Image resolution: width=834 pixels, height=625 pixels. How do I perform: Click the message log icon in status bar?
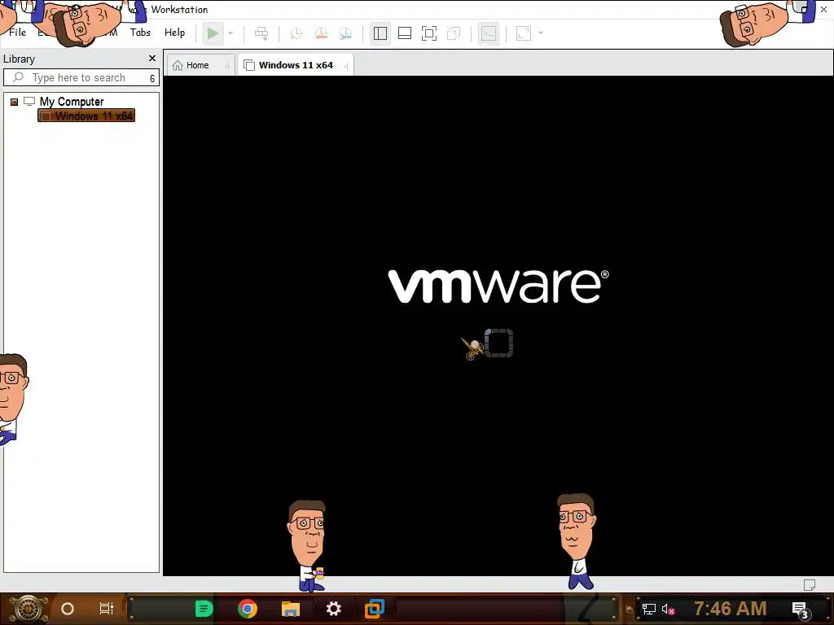click(810, 585)
